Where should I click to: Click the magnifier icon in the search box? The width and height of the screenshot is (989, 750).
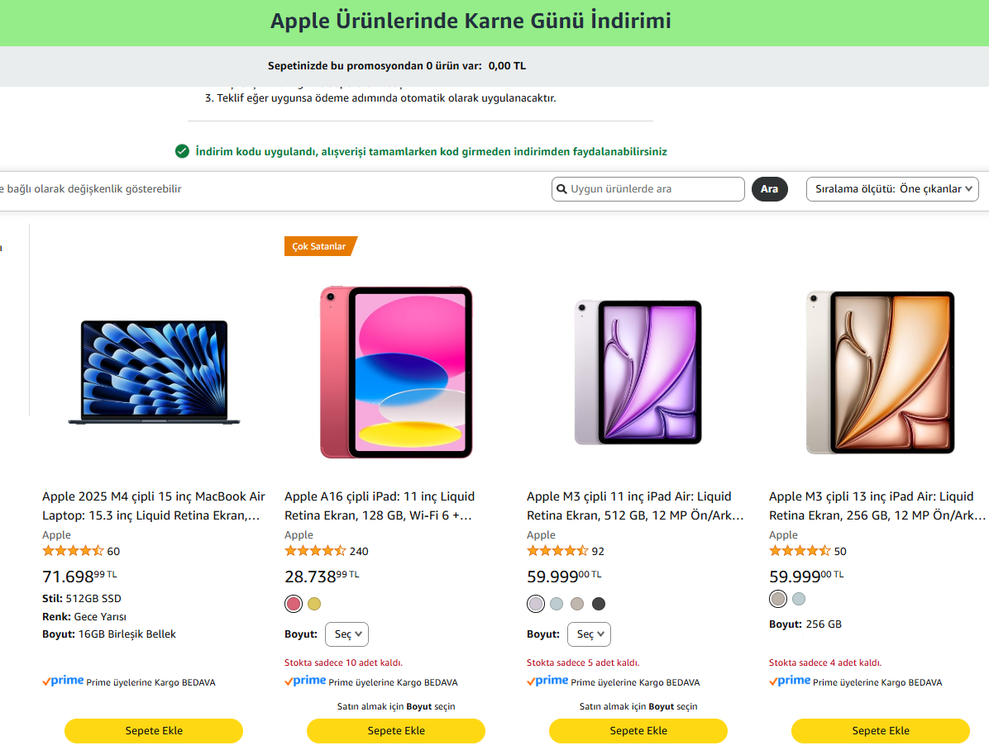(561, 189)
